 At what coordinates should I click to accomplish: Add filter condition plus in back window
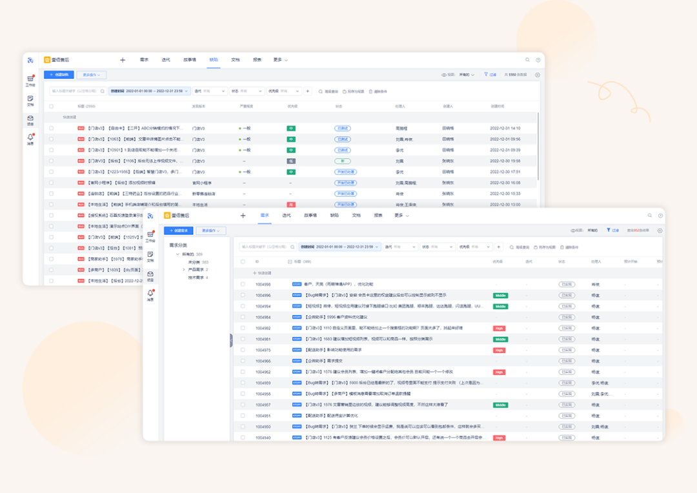click(308, 91)
